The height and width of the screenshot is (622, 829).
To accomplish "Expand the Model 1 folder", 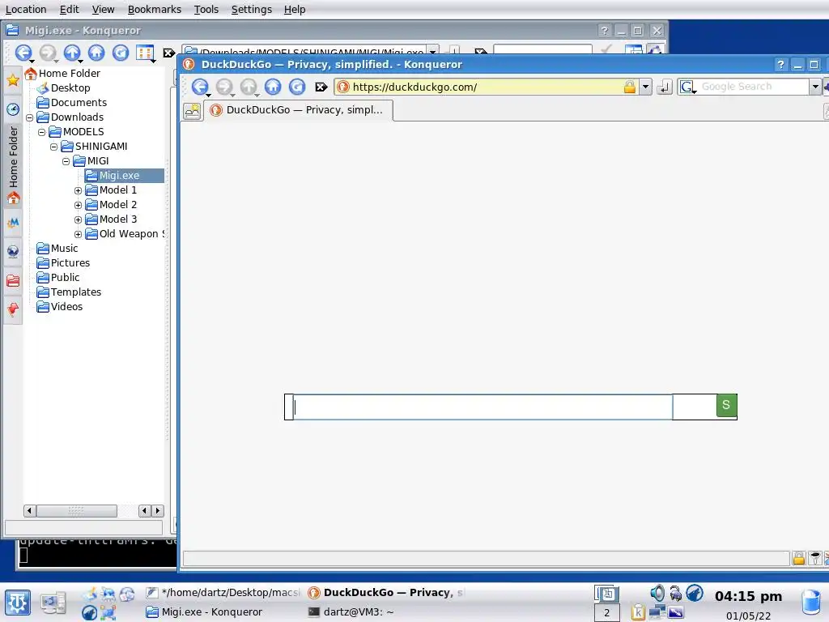I will point(79,190).
